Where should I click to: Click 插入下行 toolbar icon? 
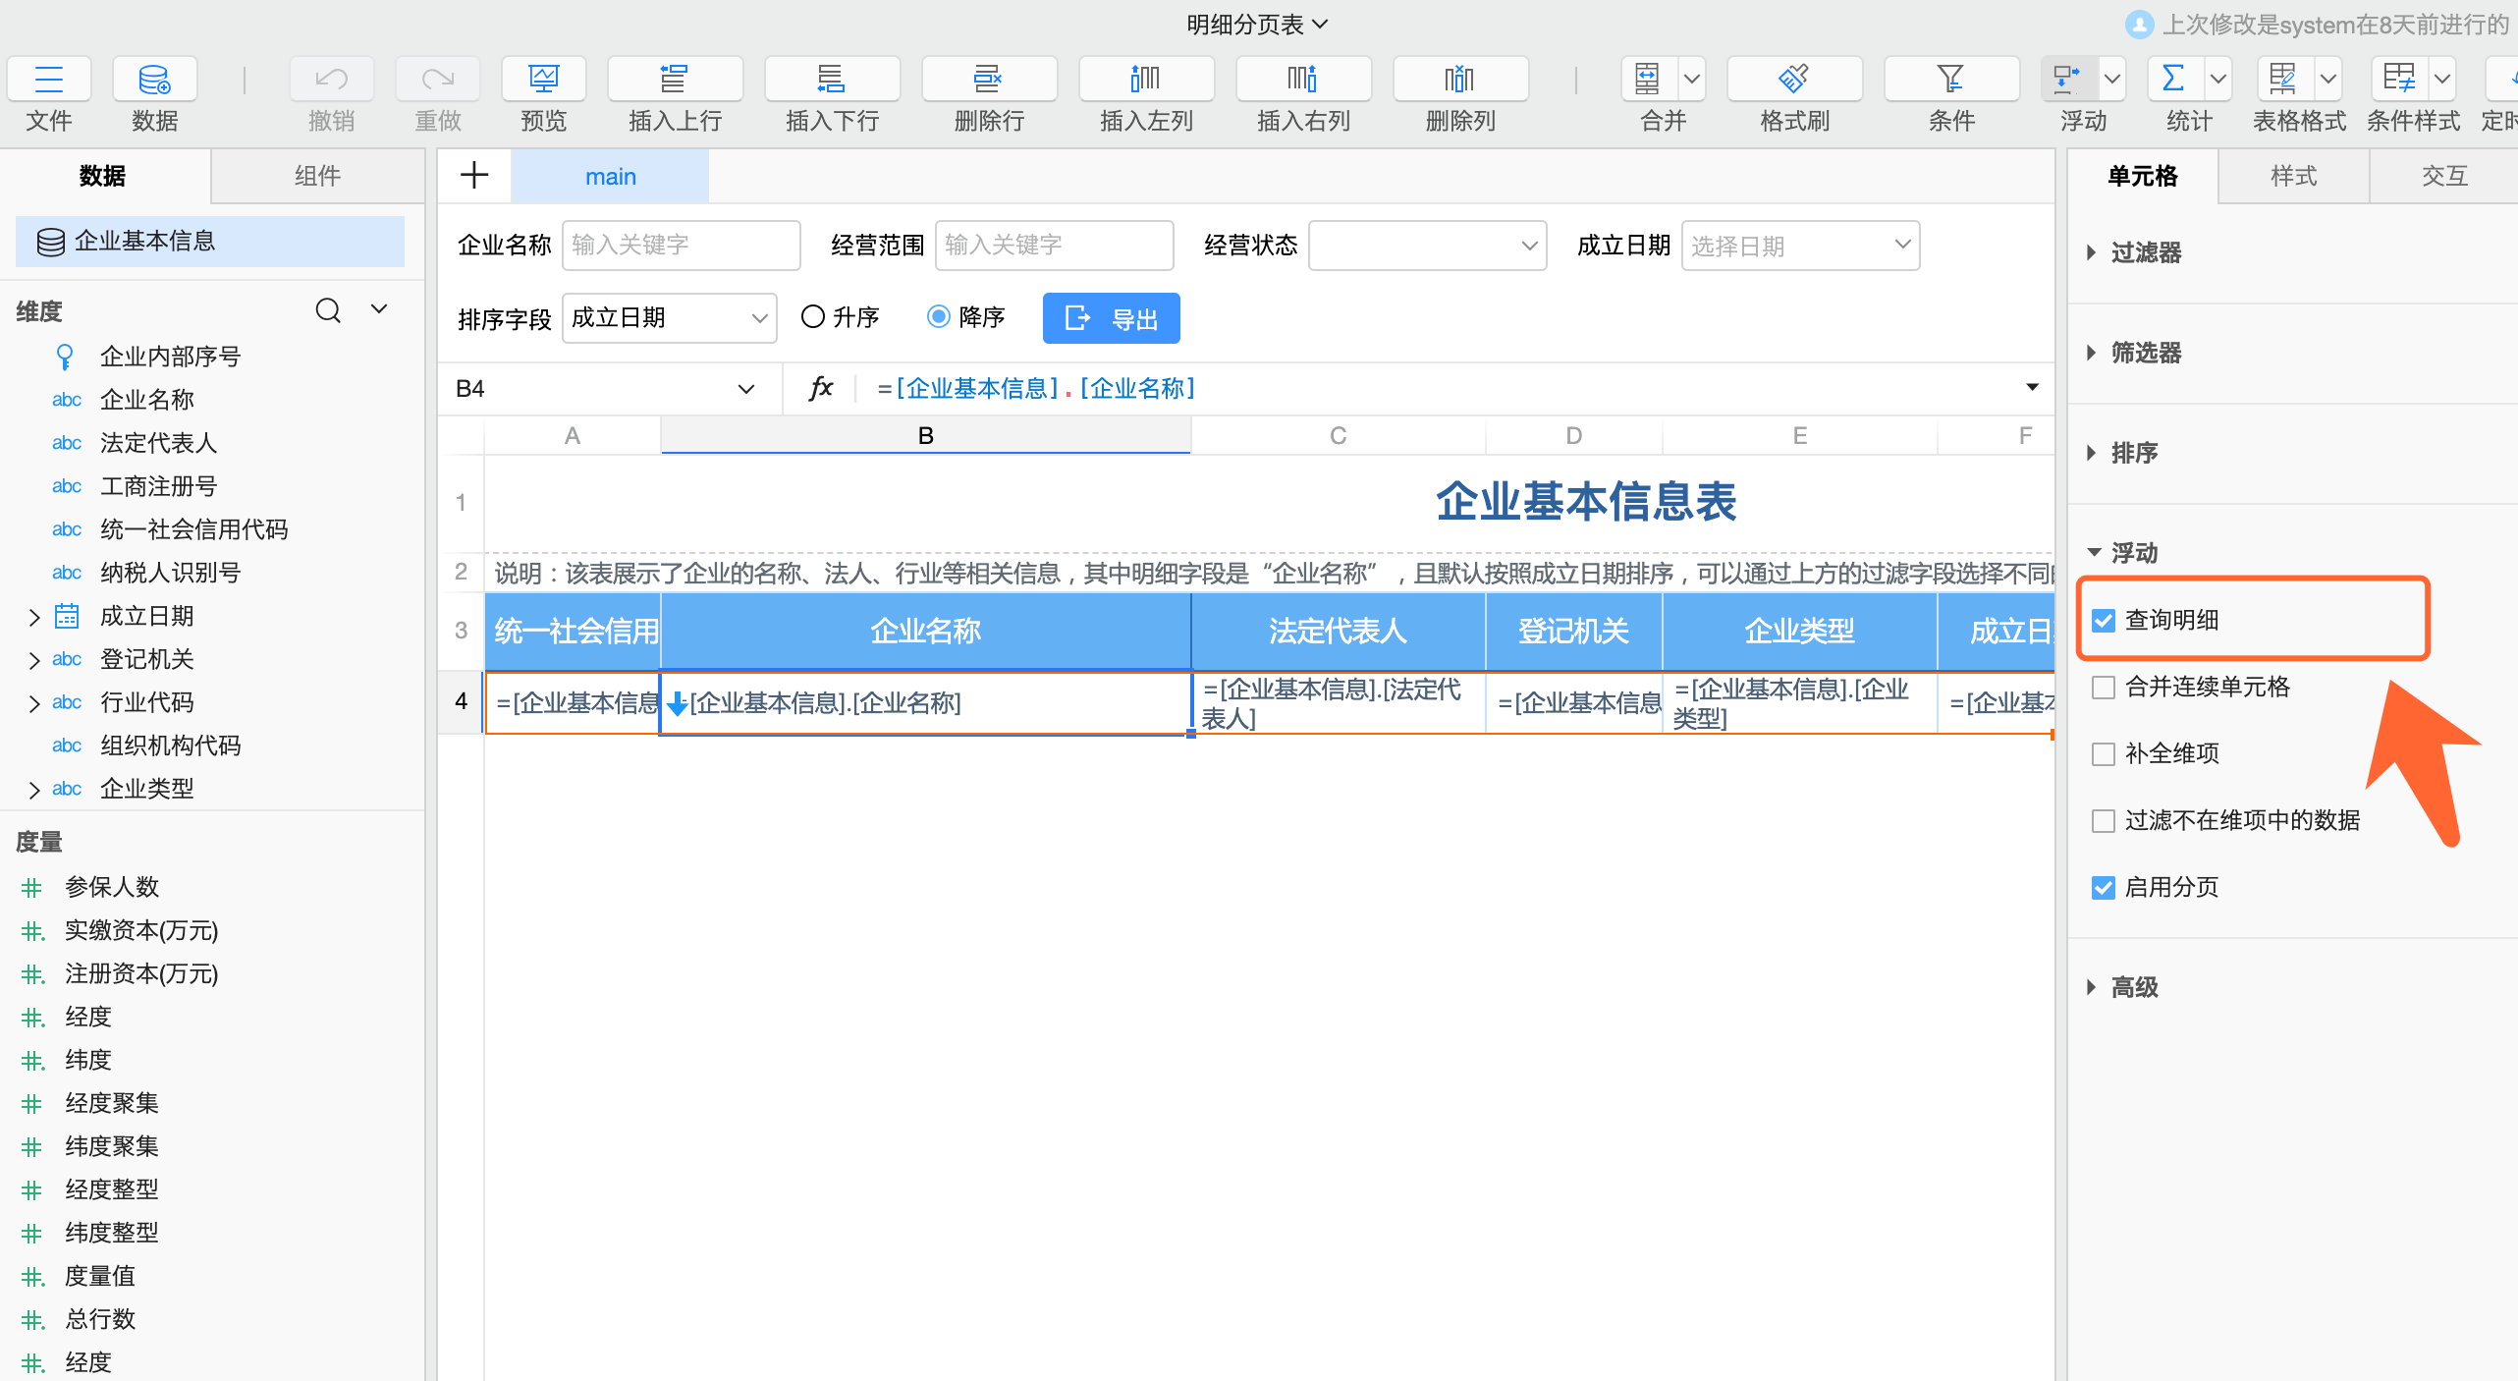(832, 79)
